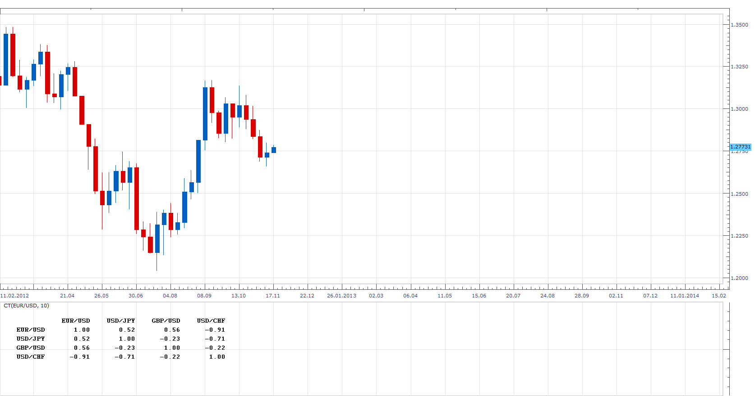Click 0.56 in EUR/USD row, GBP/USD column

[172, 330]
